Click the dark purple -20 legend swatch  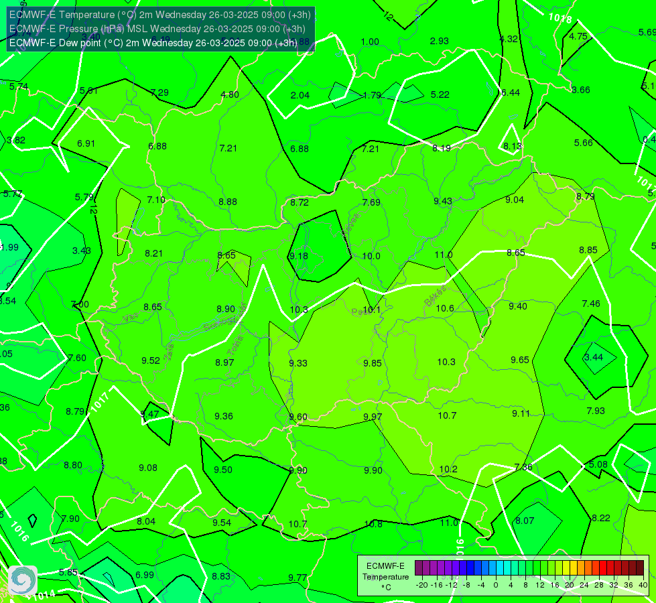click(419, 568)
